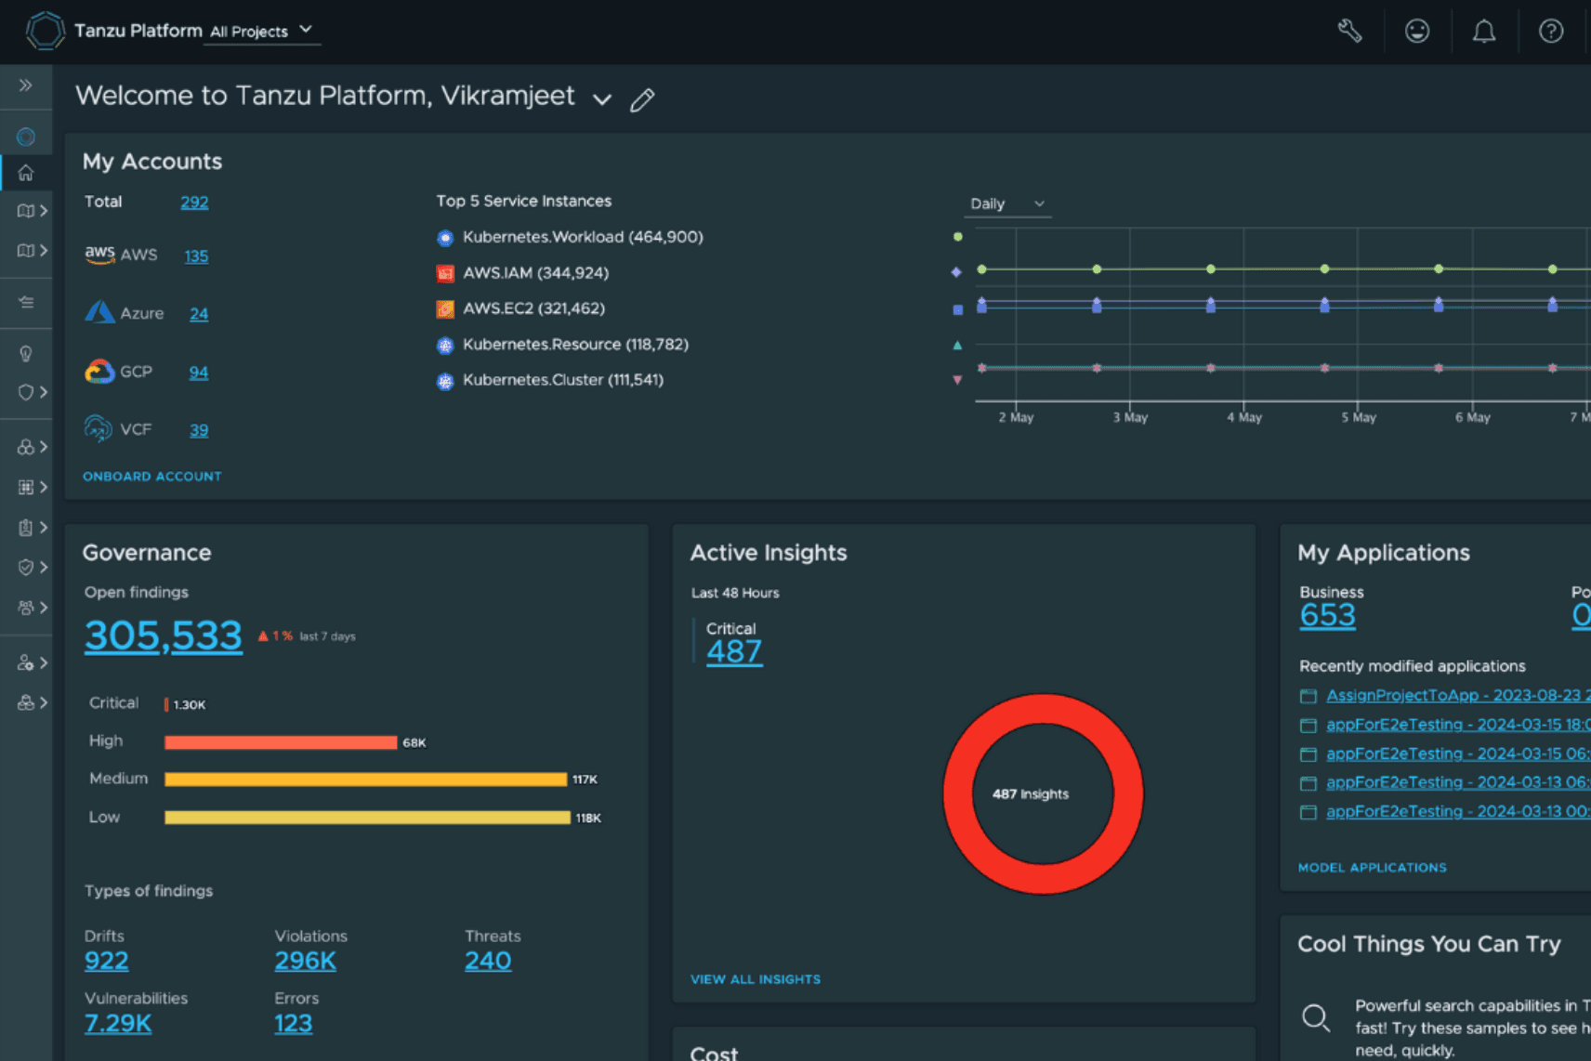The height and width of the screenshot is (1061, 1591).
Task: Toggle the pink triangle chart legend series
Action: 957,380
